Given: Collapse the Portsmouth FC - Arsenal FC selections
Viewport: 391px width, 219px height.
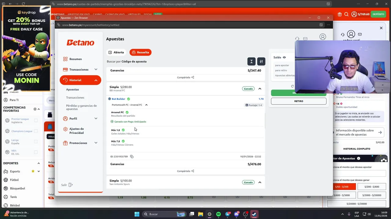Looking at the screenshot, I should 146,105.
